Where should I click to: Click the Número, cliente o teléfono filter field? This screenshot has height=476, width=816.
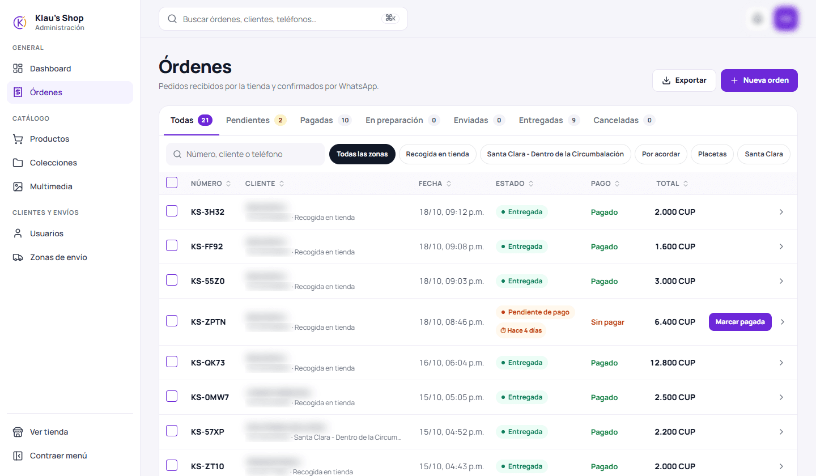(245, 154)
